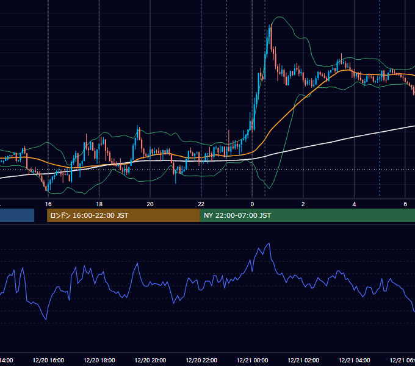Click the 12/21 02:00 date label
Image resolution: width=415 pixels, height=366 pixels.
303,360
